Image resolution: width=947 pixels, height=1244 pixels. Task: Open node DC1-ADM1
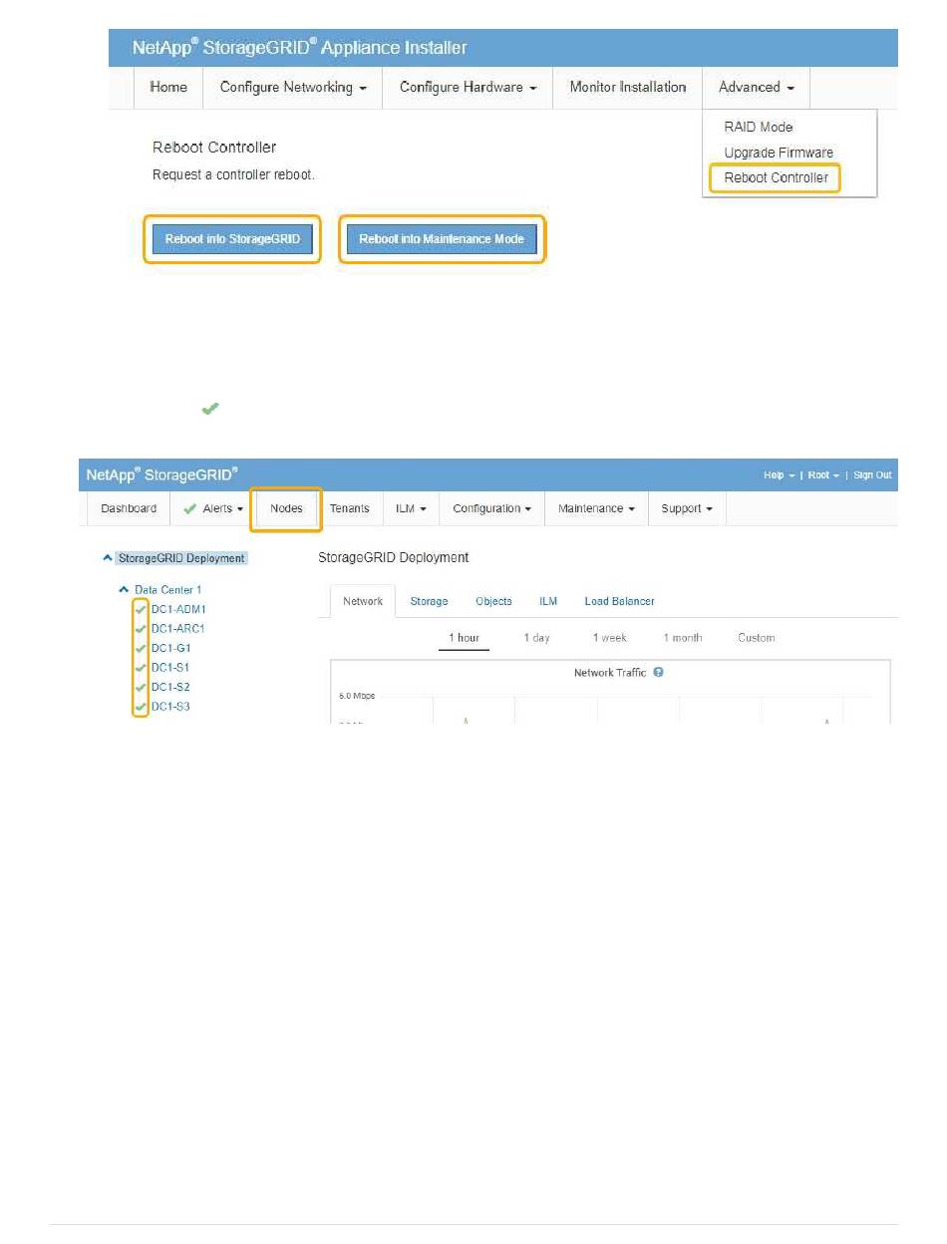click(x=178, y=609)
